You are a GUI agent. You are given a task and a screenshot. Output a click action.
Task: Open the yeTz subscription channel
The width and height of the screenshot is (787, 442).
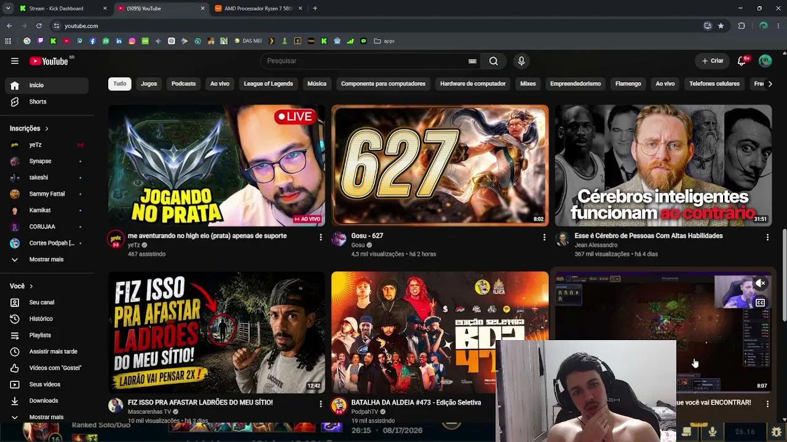coord(47,145)
